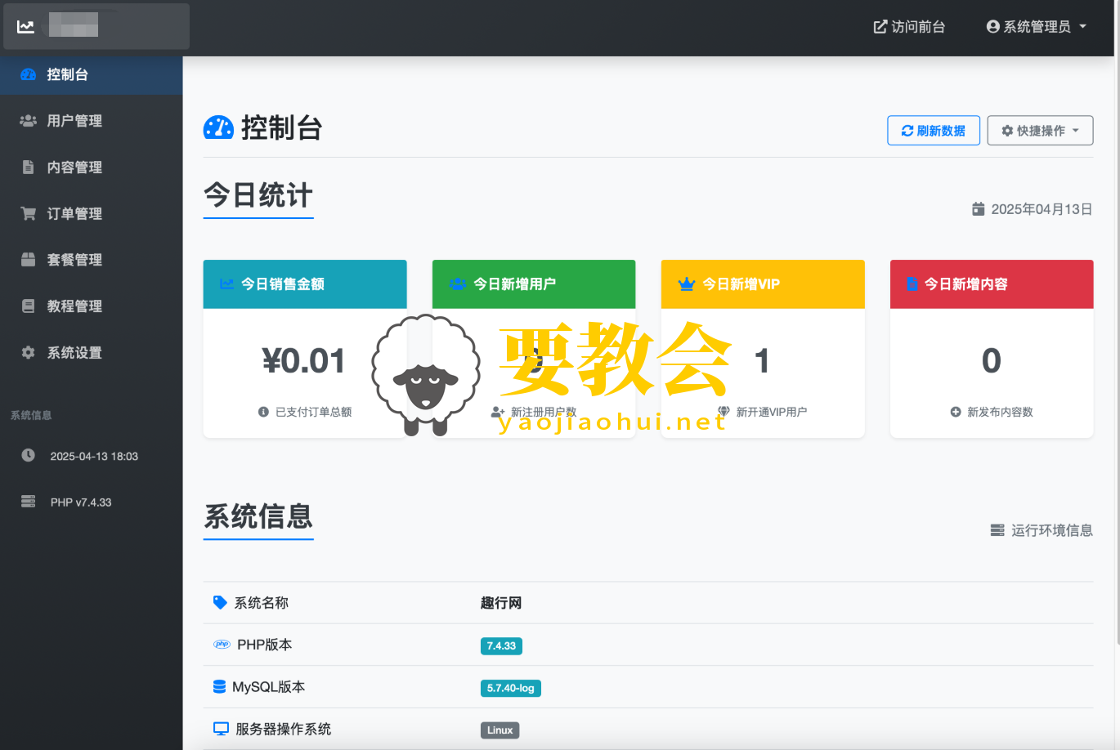This screenshot has height=750, width=1120.
Task: Click the 今日新增内容 card header
Action: tap(992, 284)
